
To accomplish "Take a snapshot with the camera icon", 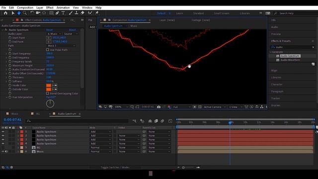I will point(159,107).
